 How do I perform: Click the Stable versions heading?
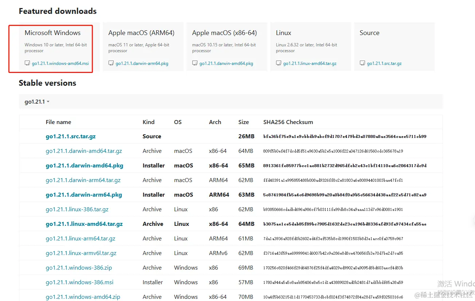point(47,83)
